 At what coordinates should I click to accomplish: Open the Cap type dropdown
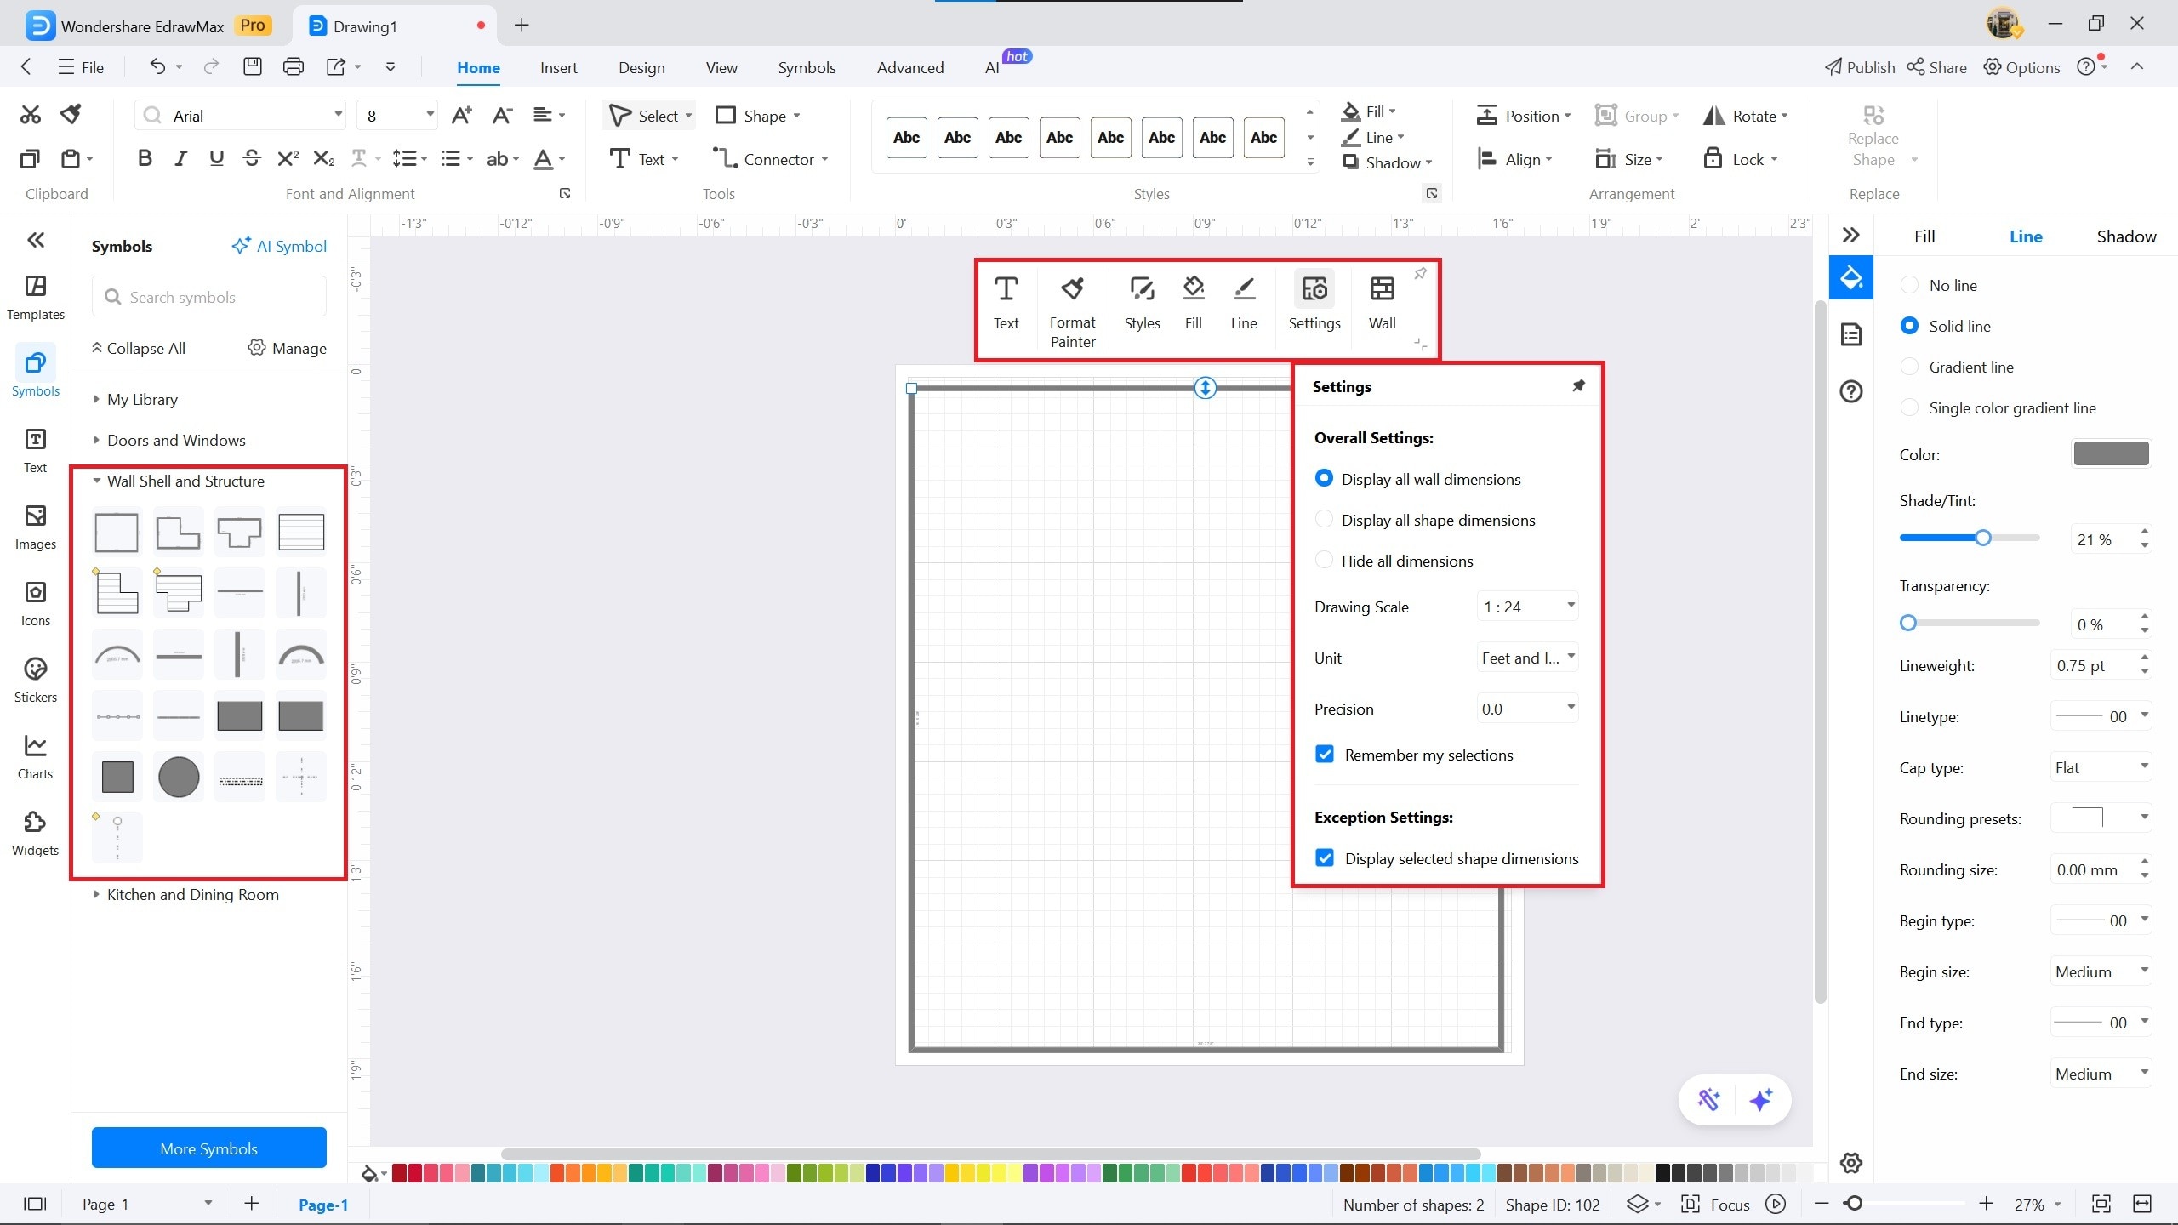[2100, 767]
